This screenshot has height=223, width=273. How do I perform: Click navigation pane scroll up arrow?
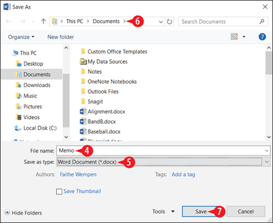pyautogui.click(x=66, y=48)
